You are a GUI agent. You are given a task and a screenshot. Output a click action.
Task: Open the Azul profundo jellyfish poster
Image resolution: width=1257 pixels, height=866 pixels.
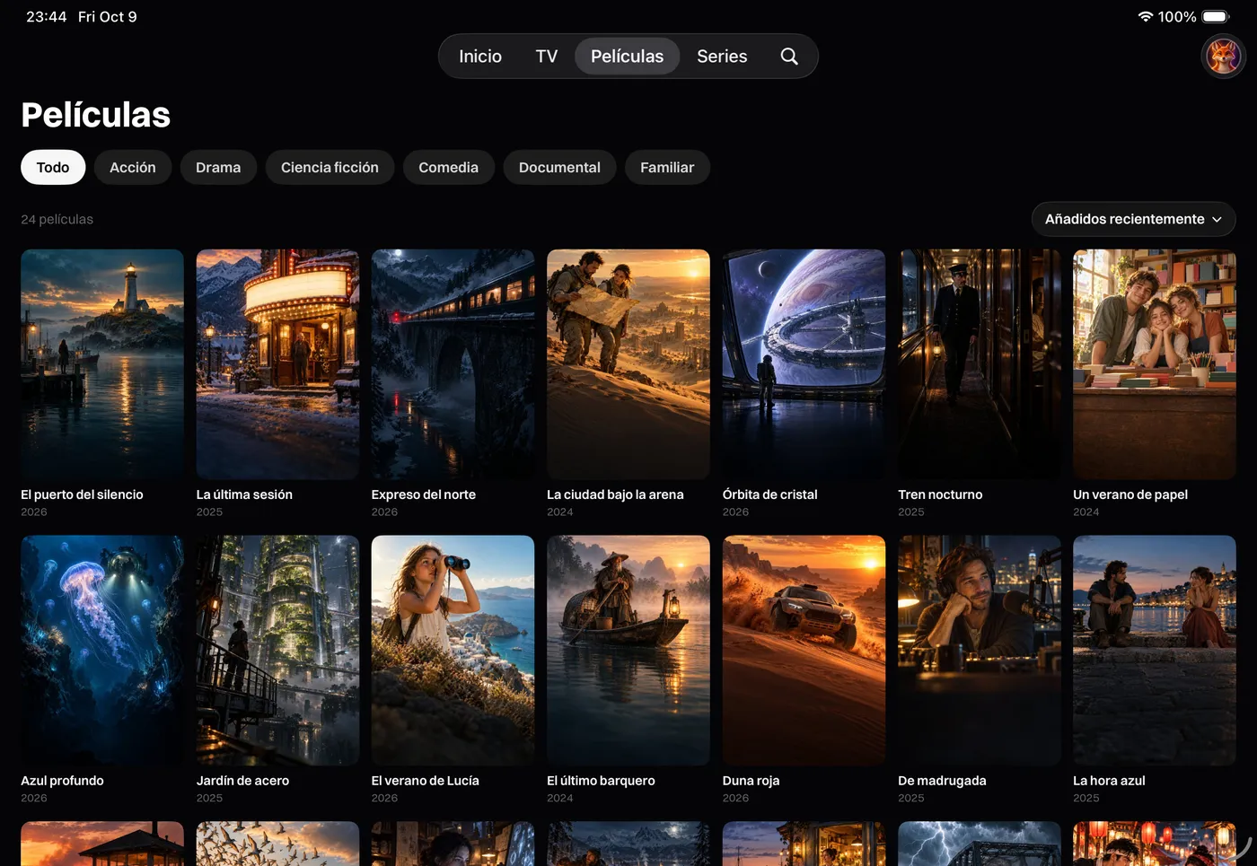pos(102,651)
